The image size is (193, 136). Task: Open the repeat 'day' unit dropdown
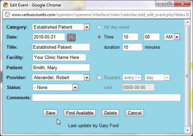157,77
